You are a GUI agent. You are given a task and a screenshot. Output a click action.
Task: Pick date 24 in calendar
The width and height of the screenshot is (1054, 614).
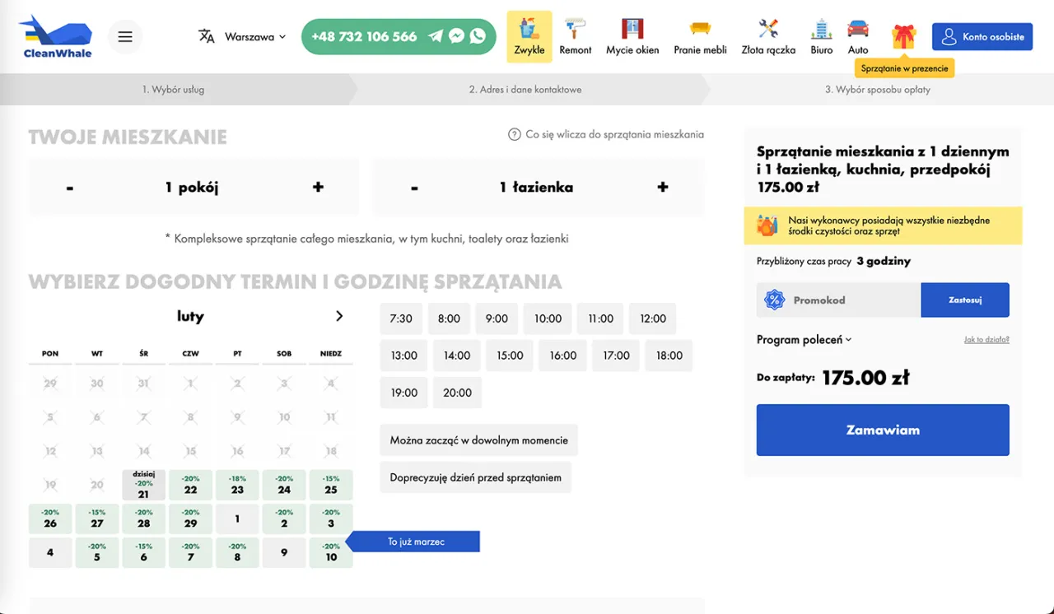click(x=284, y=485)
